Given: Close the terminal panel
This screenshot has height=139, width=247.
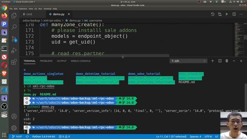Looking at the screenshot, I should [x=241, y=61].
